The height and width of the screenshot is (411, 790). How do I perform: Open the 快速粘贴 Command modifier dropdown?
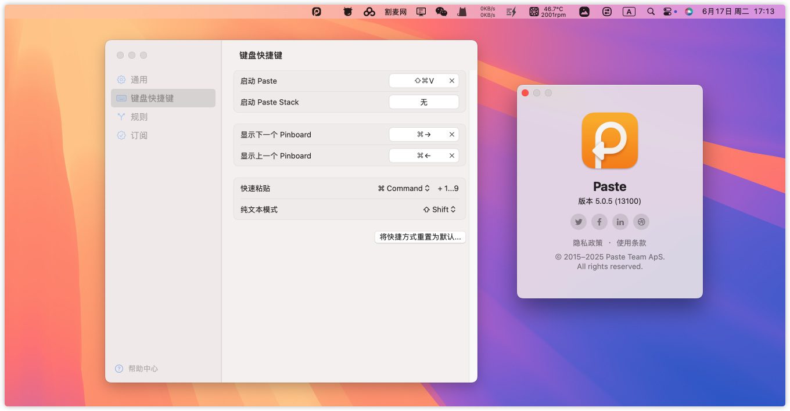(x=404, y=188)
